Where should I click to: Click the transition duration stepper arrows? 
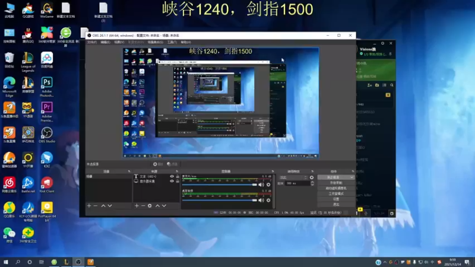pos(312,183)
